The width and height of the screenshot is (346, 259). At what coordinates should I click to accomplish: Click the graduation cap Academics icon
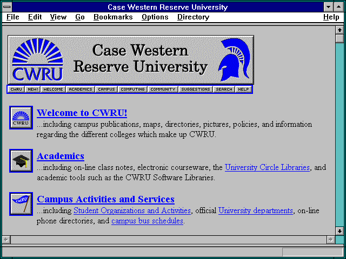[21, 161]
